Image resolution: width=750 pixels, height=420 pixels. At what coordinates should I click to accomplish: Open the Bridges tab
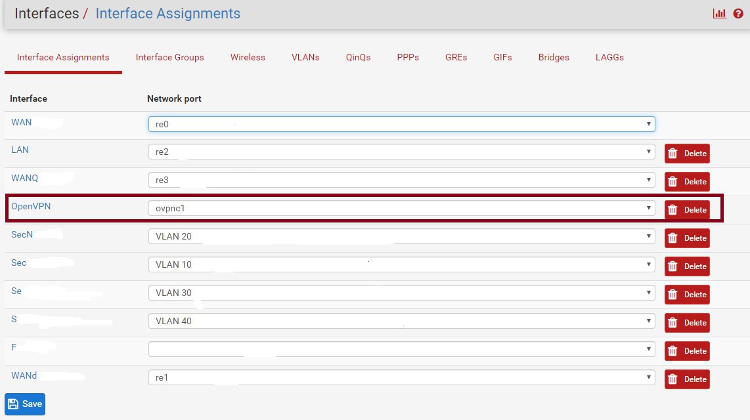[x=554, y=57]
